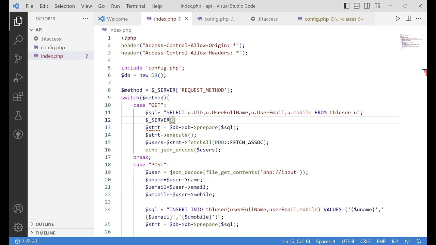Viewport: 436px width, 245px height.
Task: Place cursor on line 12 $_SERVER code
Action: pyautogui.click(x=160, y=120)
